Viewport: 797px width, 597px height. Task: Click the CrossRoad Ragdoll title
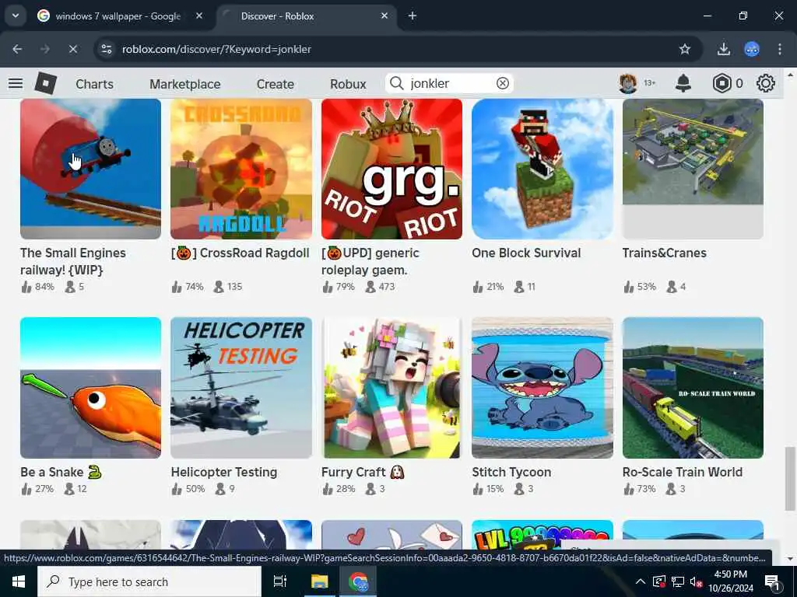coord(241,253)
